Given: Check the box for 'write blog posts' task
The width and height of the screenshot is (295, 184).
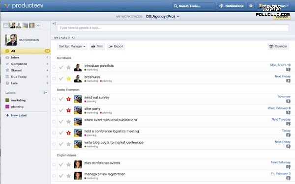Looking at the screenshot, I should coord(54,144).
